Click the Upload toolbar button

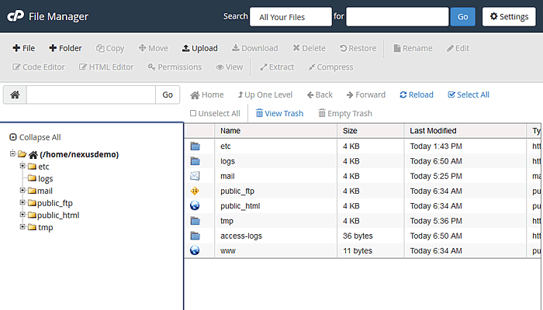coord(199,48)
